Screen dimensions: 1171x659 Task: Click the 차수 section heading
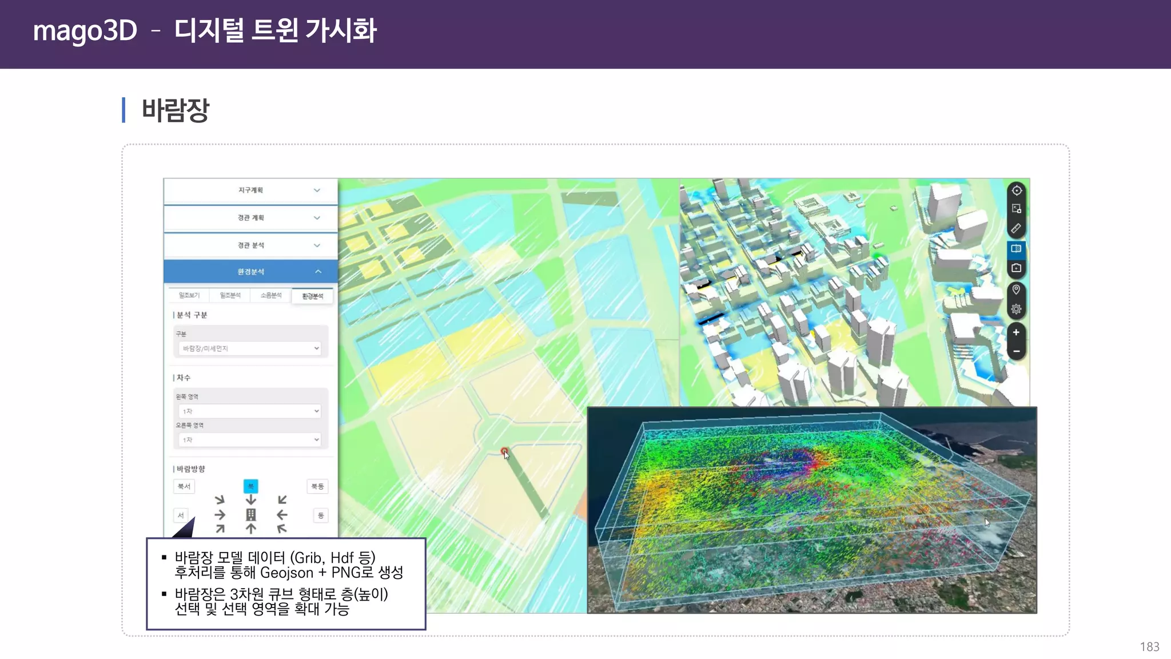click(x=183, y=378)
